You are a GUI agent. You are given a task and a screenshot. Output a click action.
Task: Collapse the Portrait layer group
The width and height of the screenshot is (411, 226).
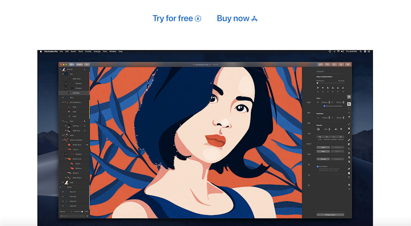pyautogui.click(x=60, y=69)
